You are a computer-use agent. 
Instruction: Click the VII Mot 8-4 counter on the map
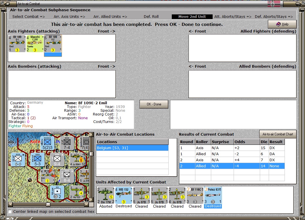pyautogui.click(x=67, y=176)
